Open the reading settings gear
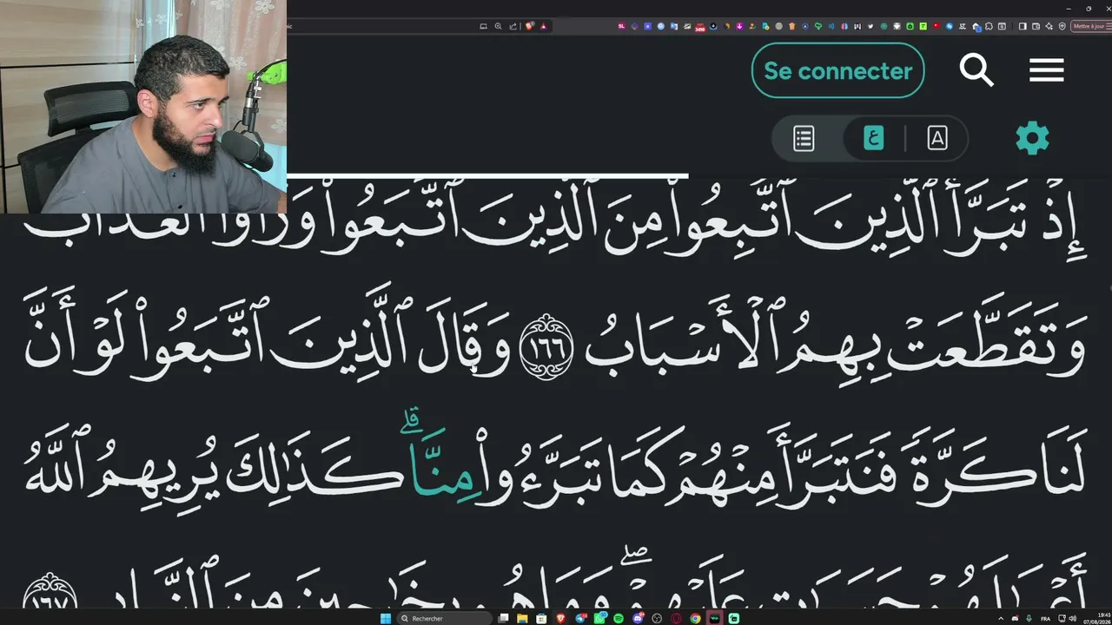Image resolution: width=1112 pixels, height=625 pixels. click(1032, 138)
